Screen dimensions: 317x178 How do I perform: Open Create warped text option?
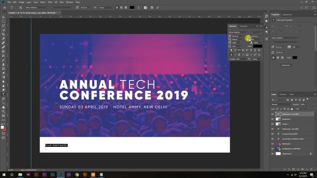[x=139, y=7]
